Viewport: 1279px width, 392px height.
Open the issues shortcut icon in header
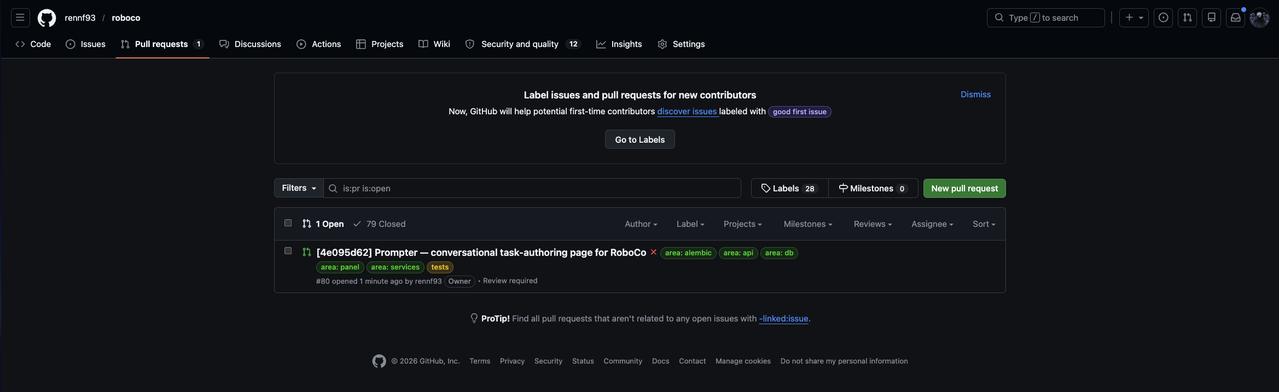coord(1164,17)
